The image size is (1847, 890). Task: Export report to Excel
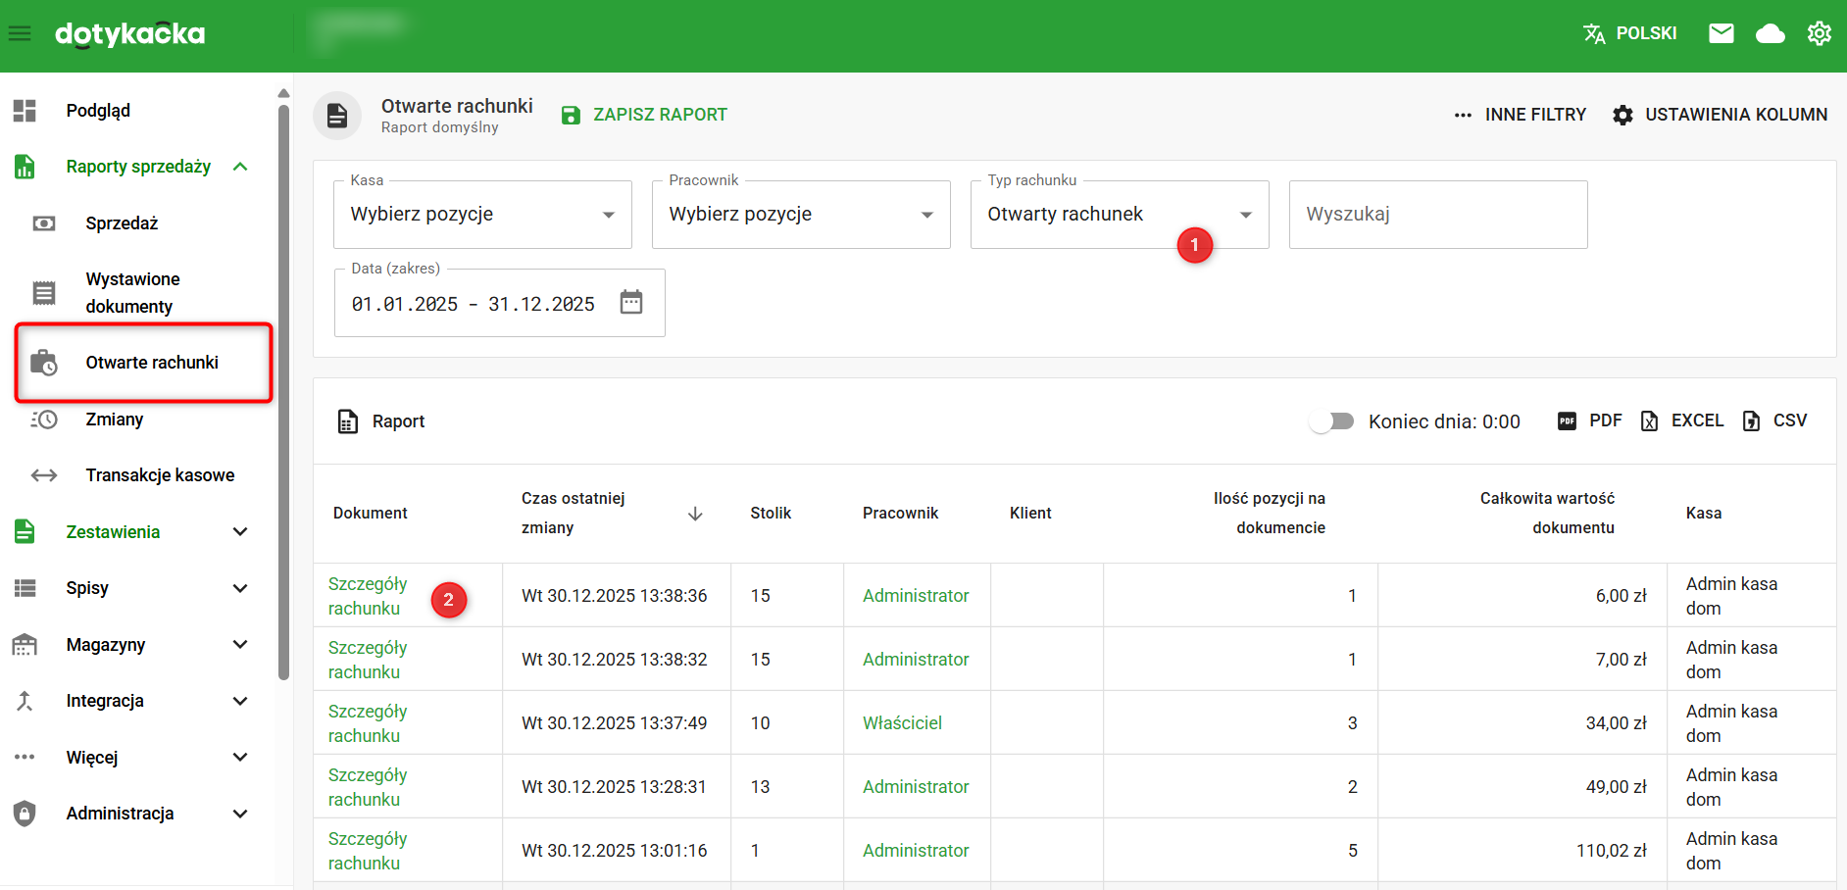[x=1682, y=420]
